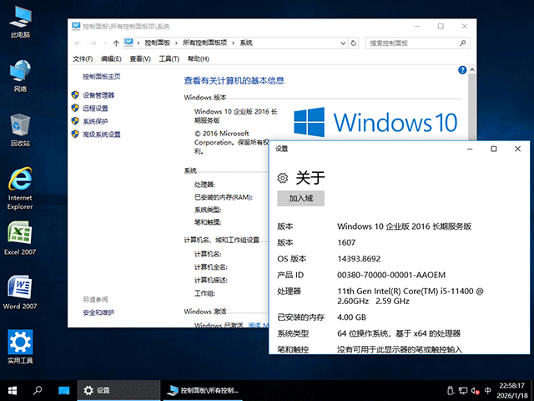Open 远程设置 in sidebar
This screenshot has height=401, width=534.
(x=95, y=108)
